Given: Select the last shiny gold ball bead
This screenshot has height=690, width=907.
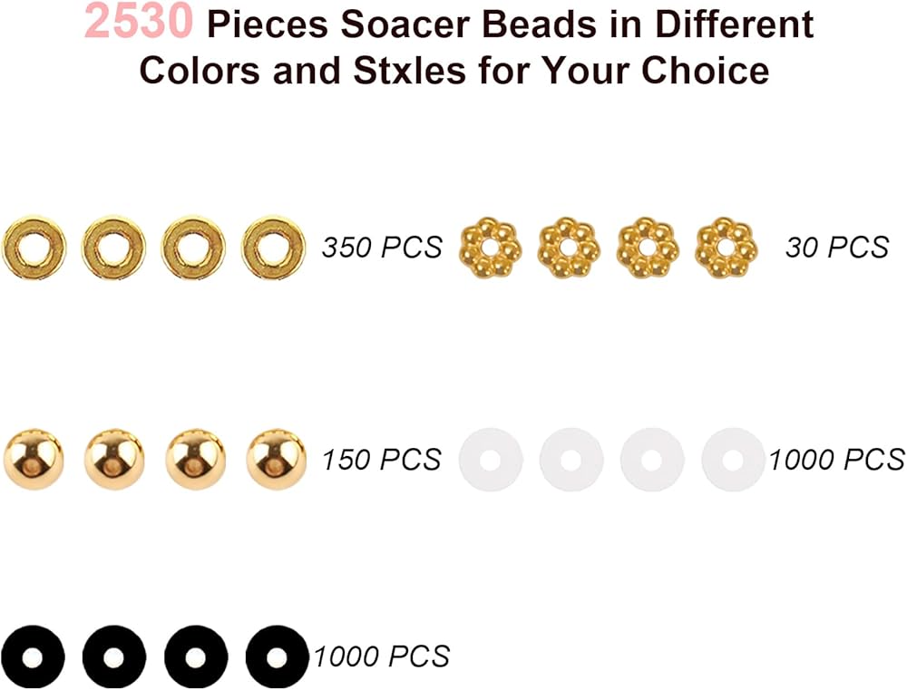Looking at the screenshot, I should coord(276,460).
